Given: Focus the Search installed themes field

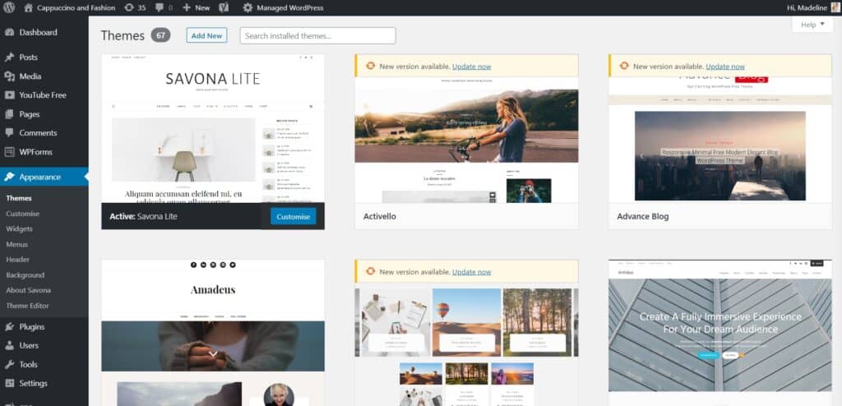Looking at the screenshot, I should tap(318, 35).
